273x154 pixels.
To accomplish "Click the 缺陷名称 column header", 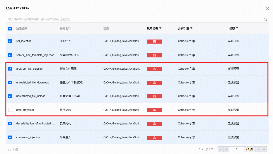I will (x=65, y=29).
